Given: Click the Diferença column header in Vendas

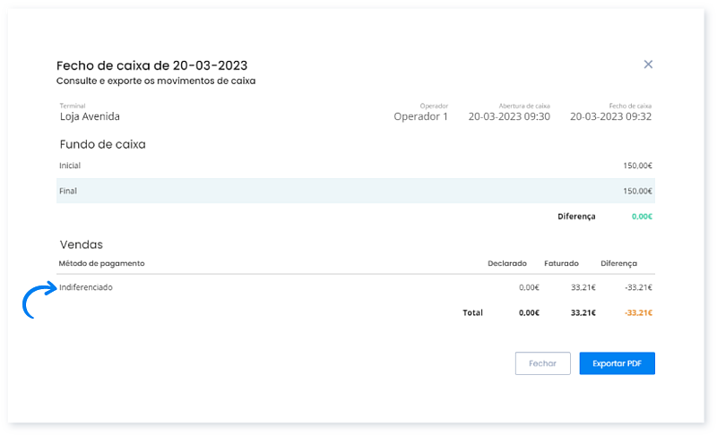Looking at the screenshot, I should pyautogui.click(x=618, y=264).
